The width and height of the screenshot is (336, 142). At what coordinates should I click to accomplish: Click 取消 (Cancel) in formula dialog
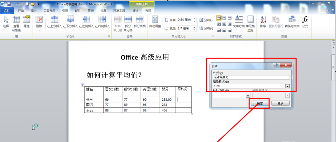click(280, 103)
